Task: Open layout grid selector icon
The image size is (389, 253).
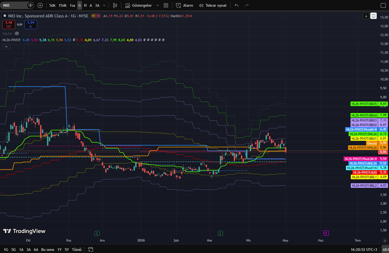Action: [x=166, y=5]
